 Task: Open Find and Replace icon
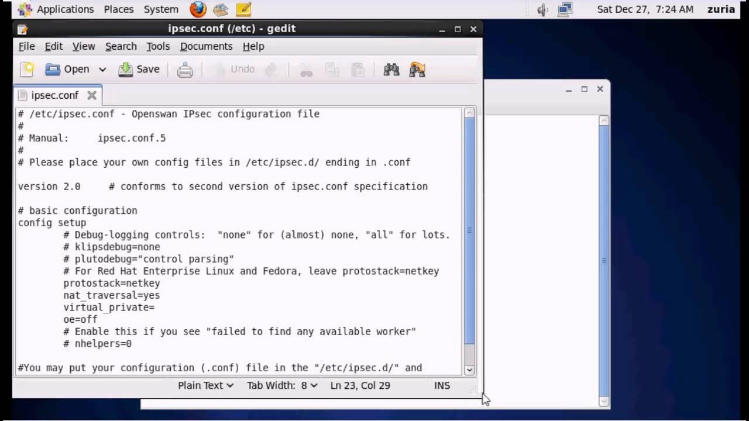tap(417, 70)
